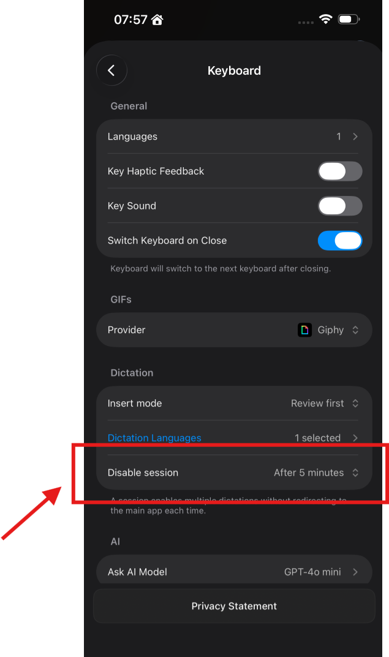389x657 pixels.
Task: Open the Privacy Statement
Action: click(235, 606)
